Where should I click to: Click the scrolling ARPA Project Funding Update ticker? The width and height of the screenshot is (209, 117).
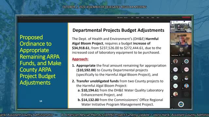pos(135,115)
